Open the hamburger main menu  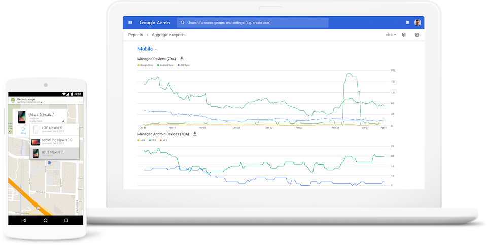(x=130, y=23)
